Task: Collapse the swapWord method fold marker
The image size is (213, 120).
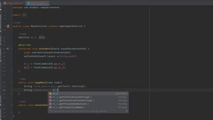Action: [12, 83]
